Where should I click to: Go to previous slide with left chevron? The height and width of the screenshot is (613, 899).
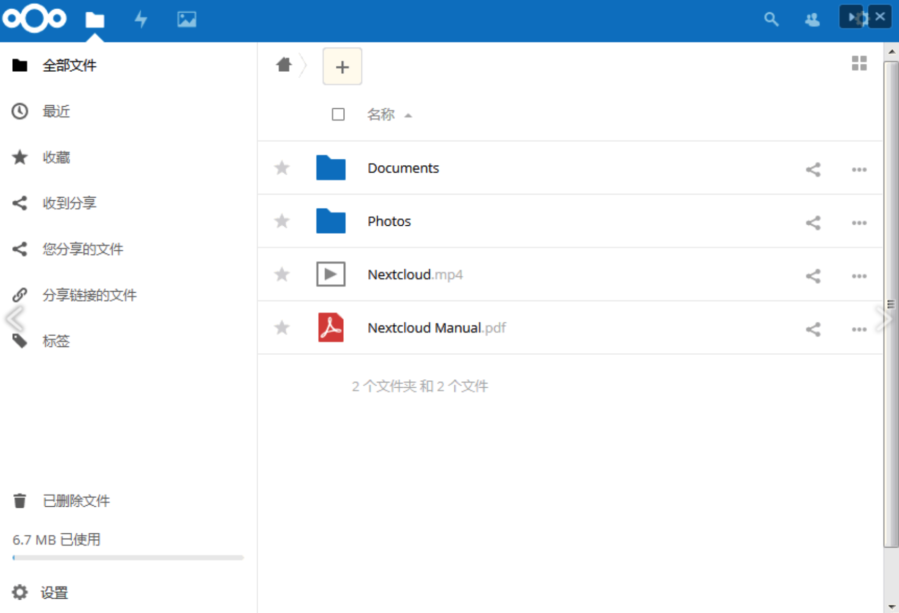pos(14,319)
